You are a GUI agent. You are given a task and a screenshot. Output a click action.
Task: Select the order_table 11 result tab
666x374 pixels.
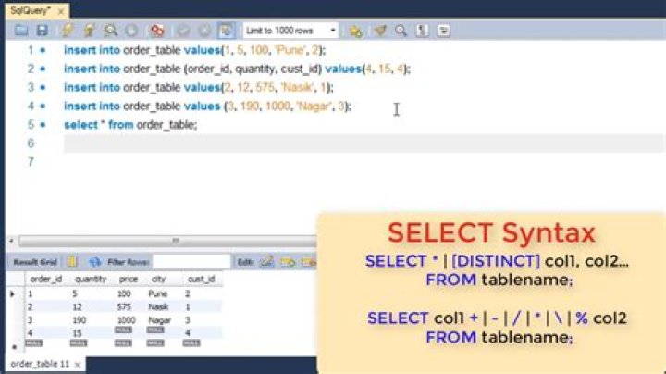pos(40,364)
